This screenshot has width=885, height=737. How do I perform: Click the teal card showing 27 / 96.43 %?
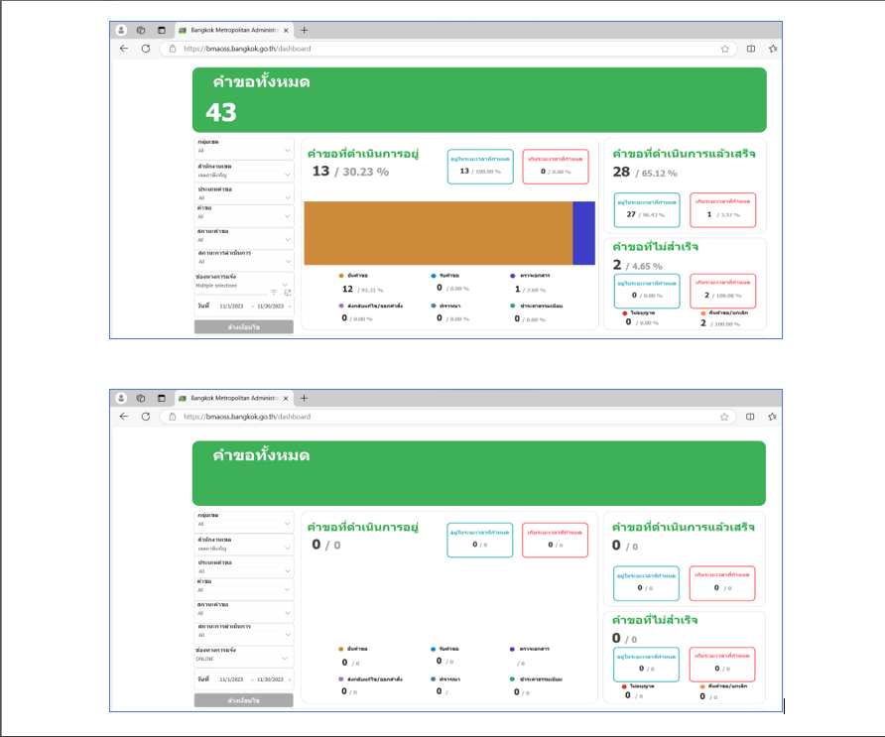pos(646,210)
